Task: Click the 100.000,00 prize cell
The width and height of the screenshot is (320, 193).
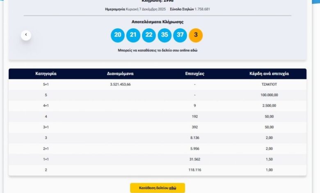Action: tap(269, 95)
